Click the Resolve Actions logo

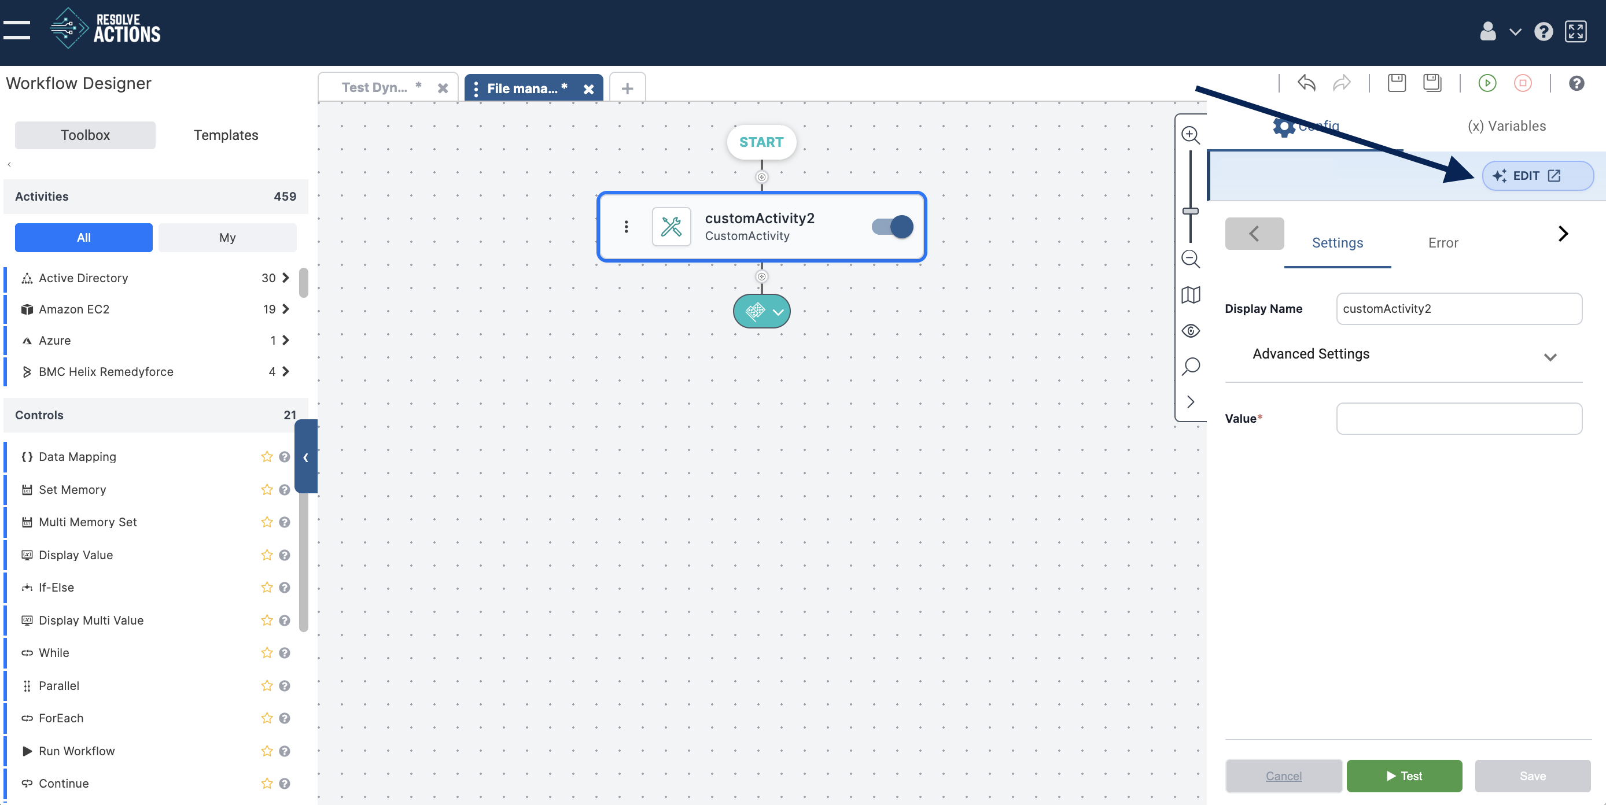pos(105,28)
